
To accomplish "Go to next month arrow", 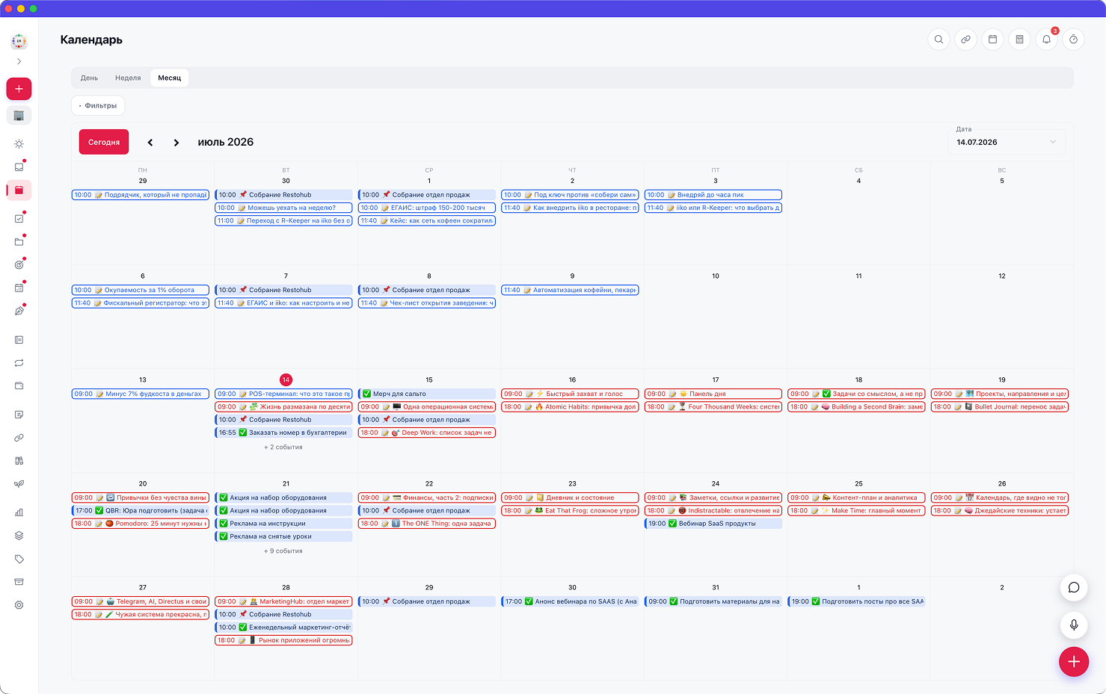I will coord(176,142).
